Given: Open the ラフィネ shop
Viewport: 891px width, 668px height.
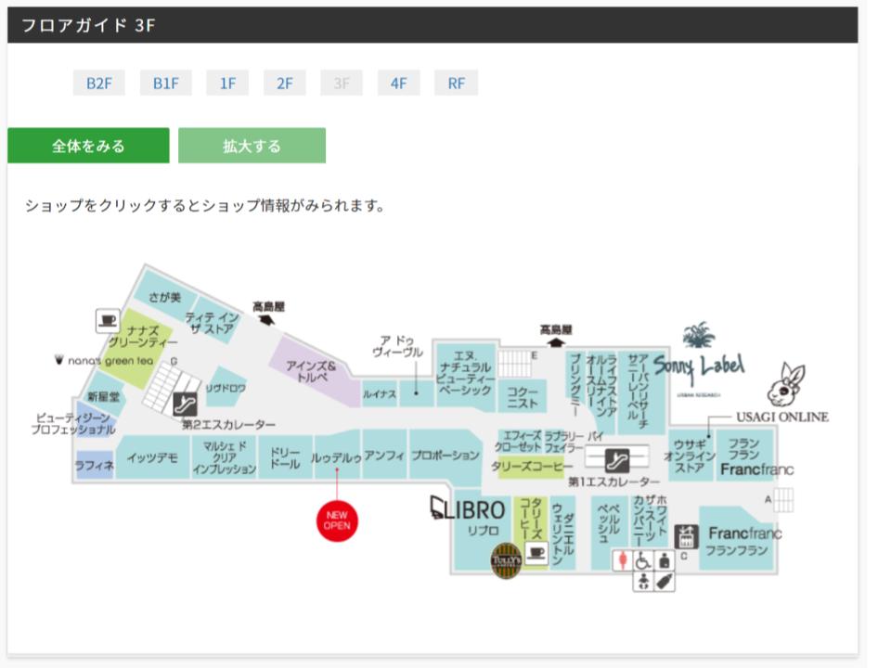Looking at the screenshot, I should (95, 465).
